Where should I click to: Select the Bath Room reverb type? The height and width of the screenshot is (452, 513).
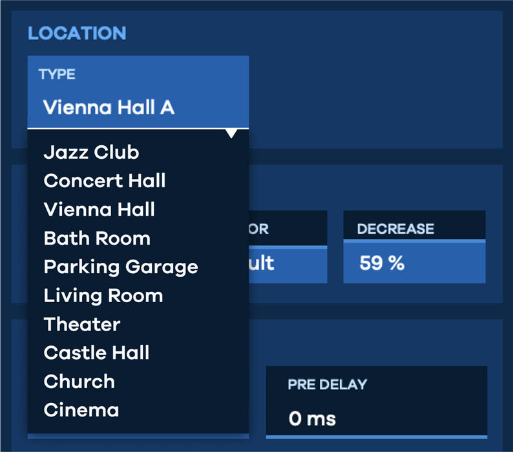pos(97,238)
